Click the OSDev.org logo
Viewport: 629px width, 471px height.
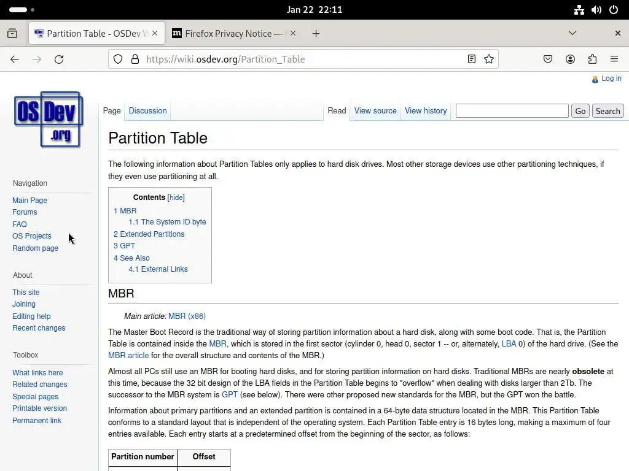pos(49,120)
